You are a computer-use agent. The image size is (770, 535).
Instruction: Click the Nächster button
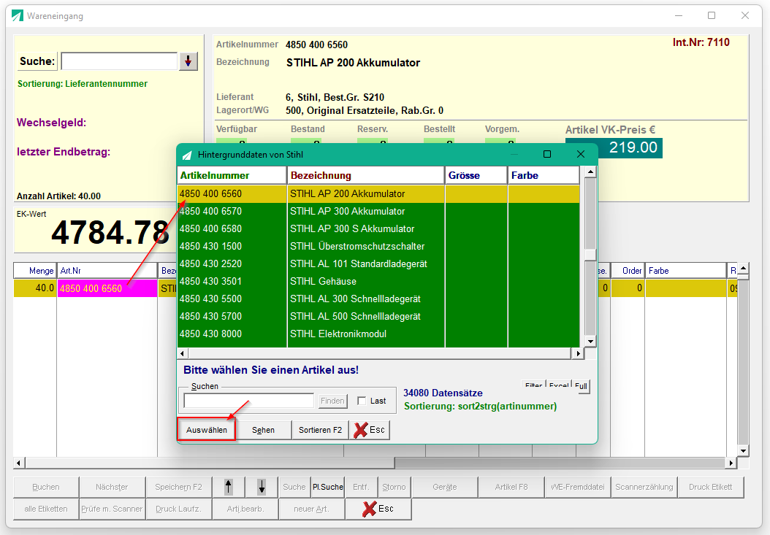pyautogui.click(x=112, y=487)
